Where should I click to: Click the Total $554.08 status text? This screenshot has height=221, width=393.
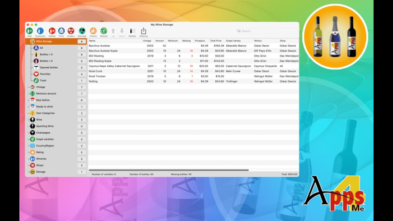click(289, 174)
